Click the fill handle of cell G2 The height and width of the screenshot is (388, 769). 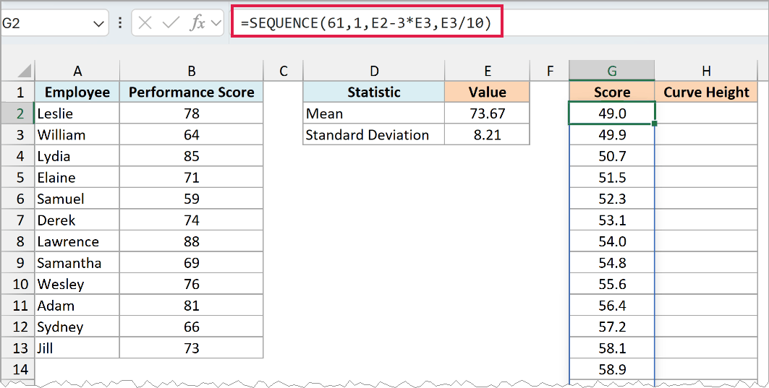click(x=654, y=124)
